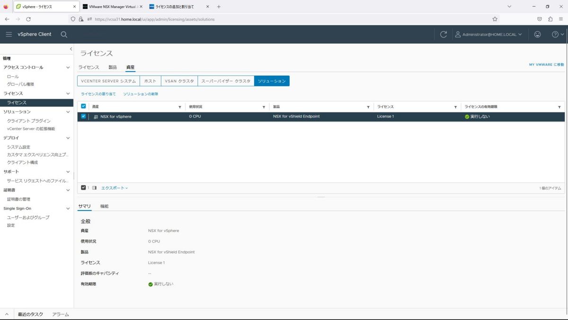Viewport: 568px width, 320px height.
Task: Switch to the サマリ detail tab
Action: (x=84, y=206)
